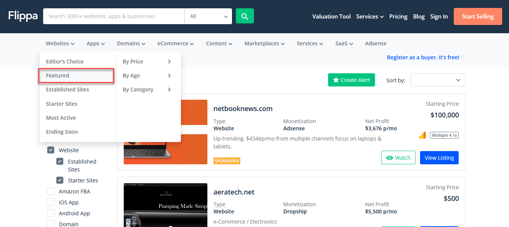Screen dimensions: 509x227
Task: Open the By Price submenu
Action: point(147,62)
